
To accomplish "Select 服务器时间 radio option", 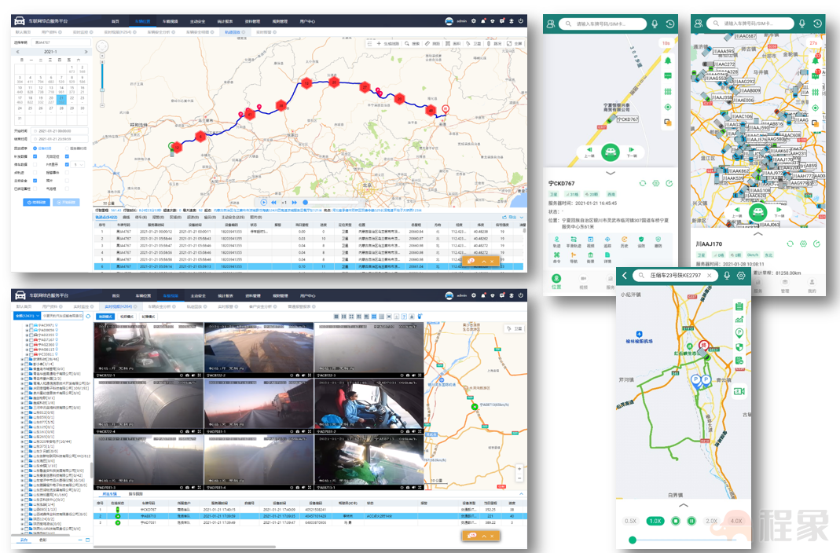I will 75,148.
